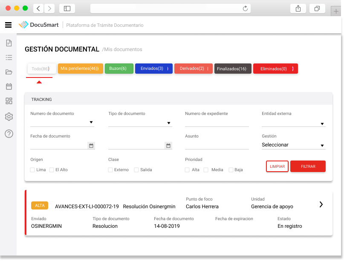Open the Mis pendientes(46) tab
Image resolution: width=344 pixels, height=264 pixels.
pos(80,68)
